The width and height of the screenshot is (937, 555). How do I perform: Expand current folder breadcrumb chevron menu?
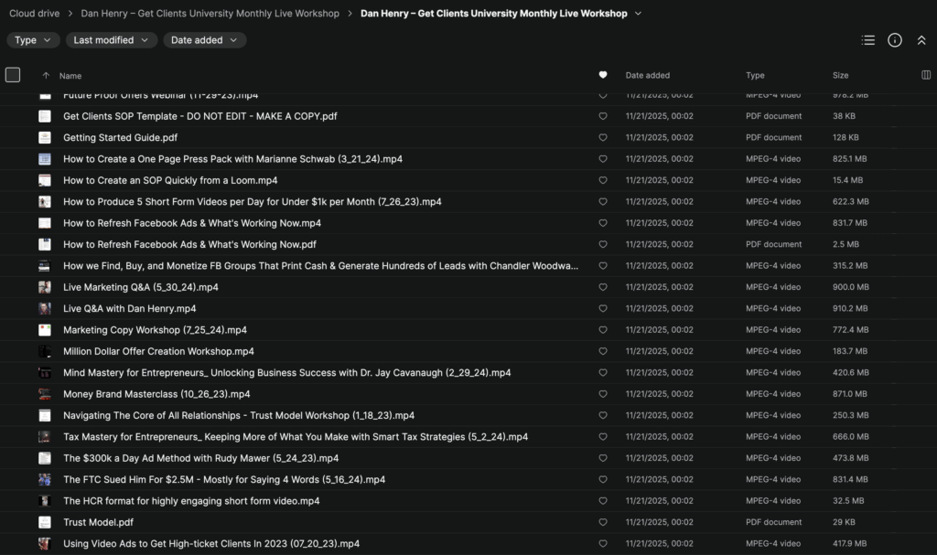(x=638, y=14)
